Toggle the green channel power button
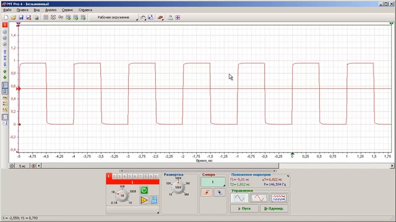The width and height of the screenshot is (396, 222). pyautogui.click(x=144, y=190)
